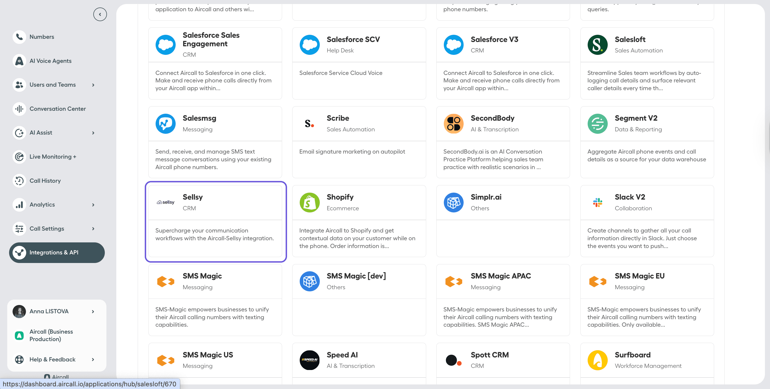The height and width of the screenshot is (389, 770).
Task: Click the Shopify shopping bag logo
Action: tap(310, 203)
